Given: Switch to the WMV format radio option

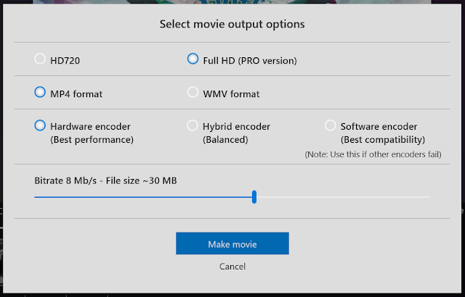Looking at the screenshot, I should 193,93.
